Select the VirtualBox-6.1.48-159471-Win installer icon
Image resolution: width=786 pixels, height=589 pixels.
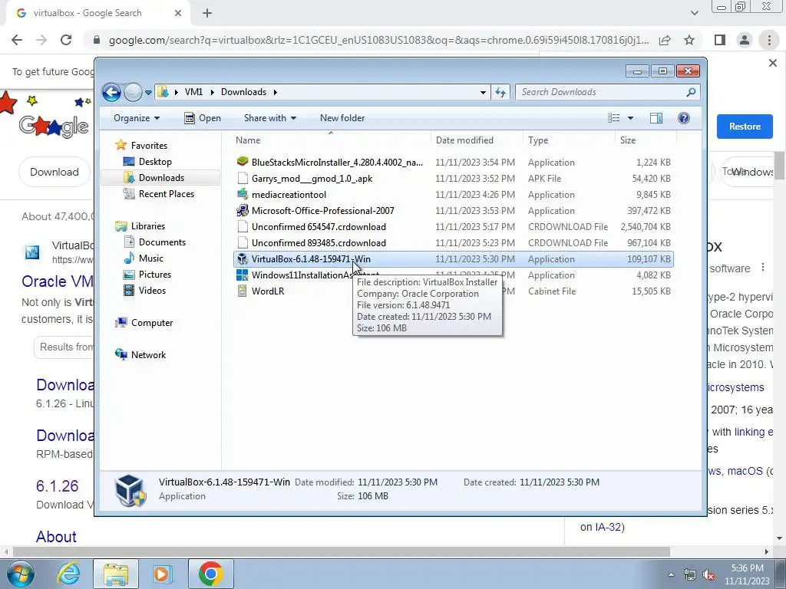pos(243,259)
